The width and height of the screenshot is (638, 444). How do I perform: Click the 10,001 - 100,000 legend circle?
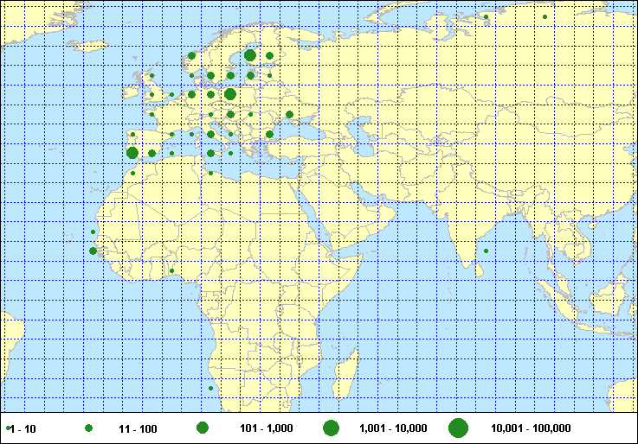pyautogui.click(x=458, y=428)
